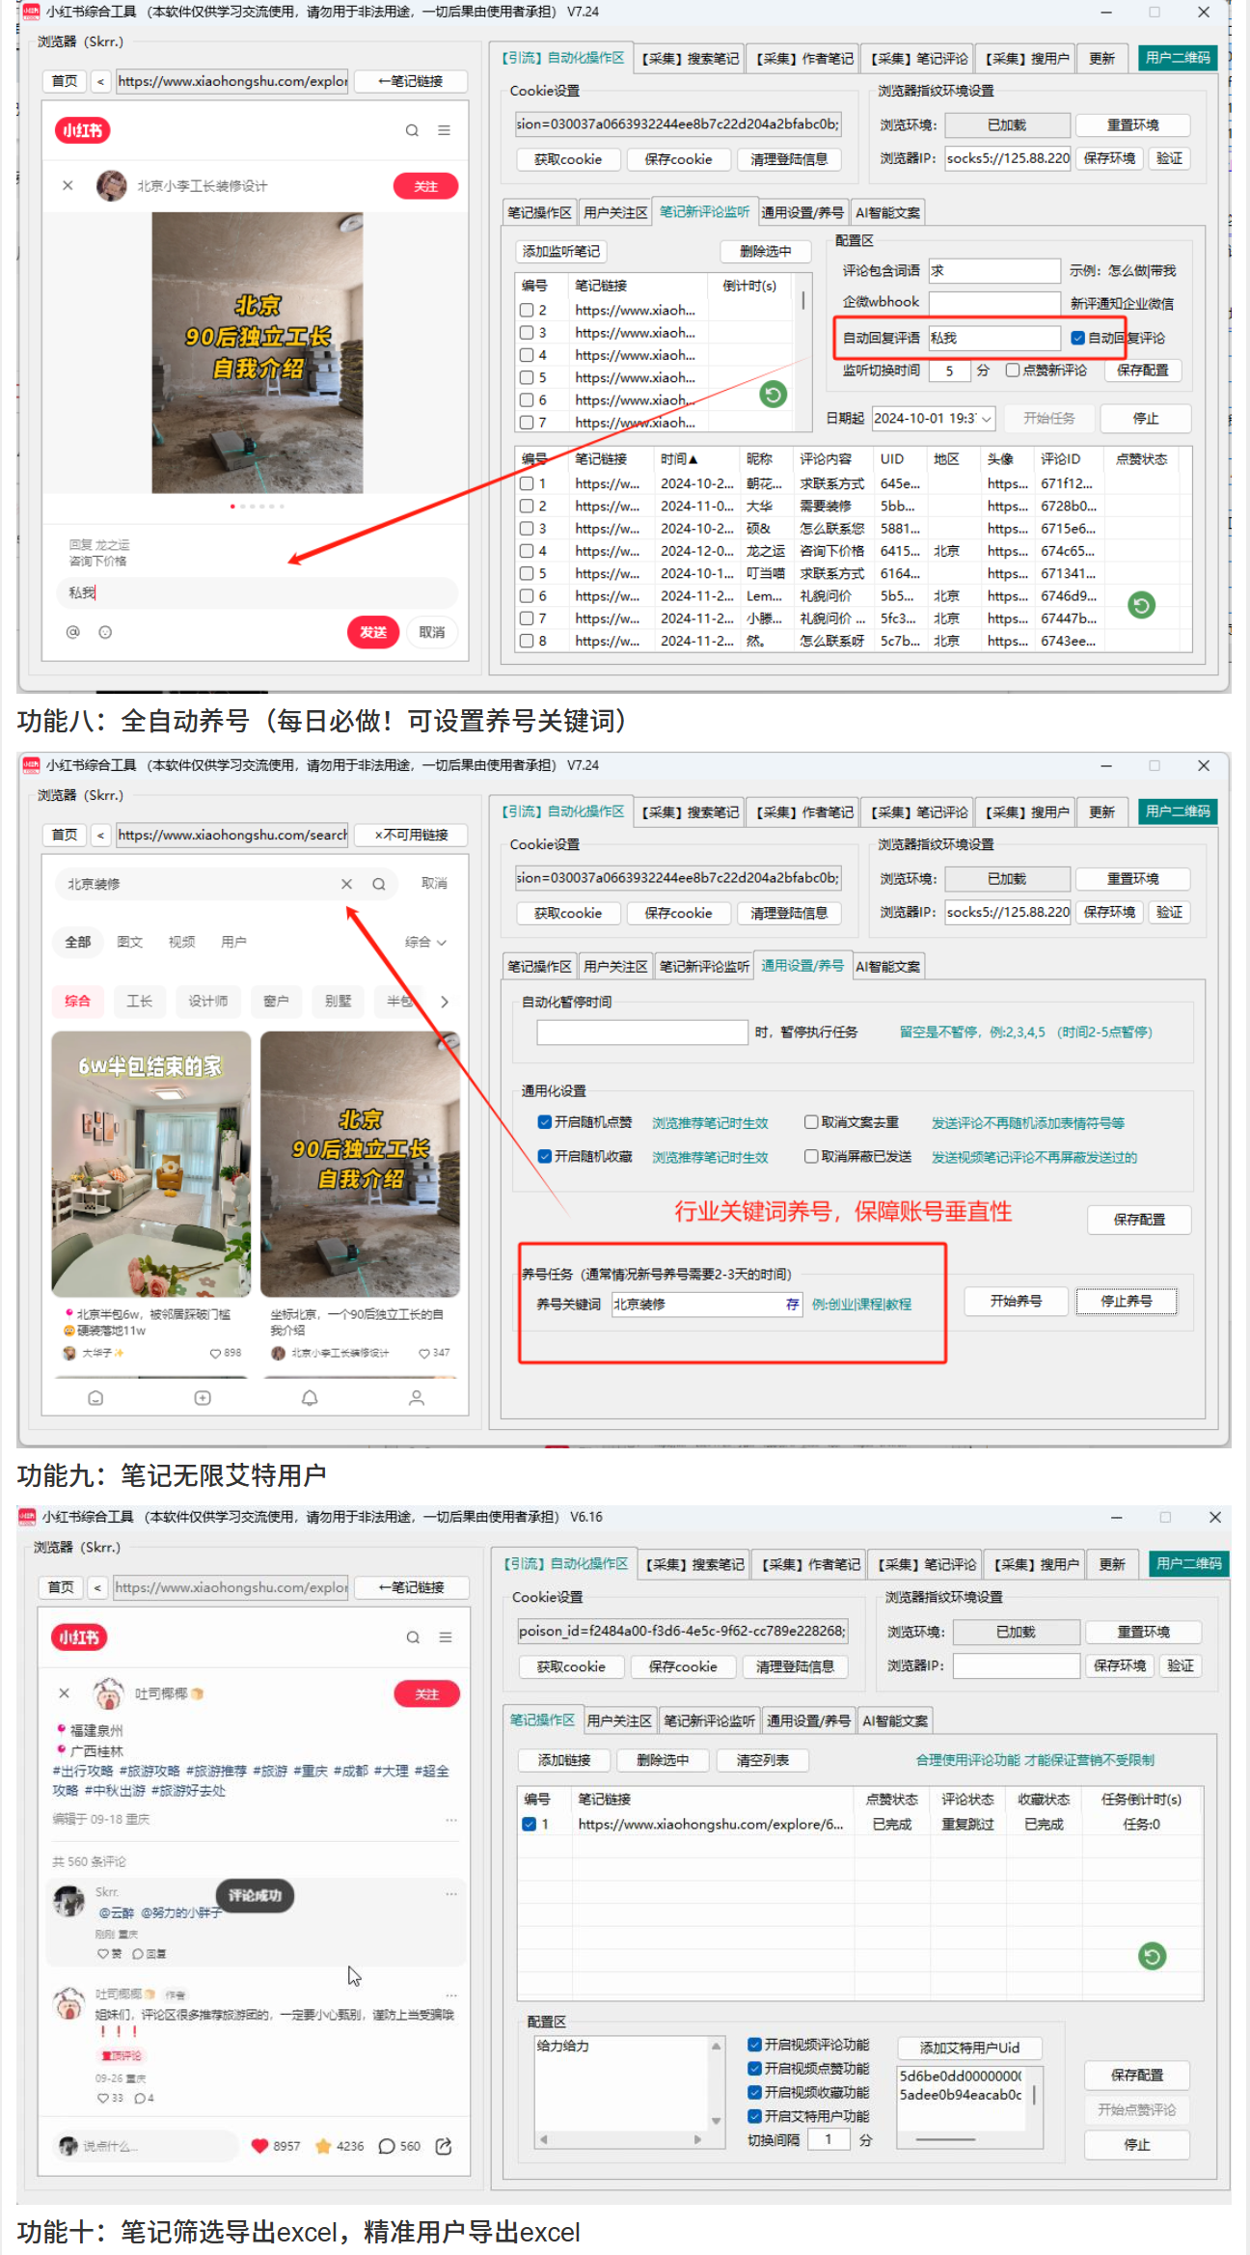This screenshot has height=2255, width=1250.
Task: Toggle the 自动回复评论 checkbox
Action: 1078,338
